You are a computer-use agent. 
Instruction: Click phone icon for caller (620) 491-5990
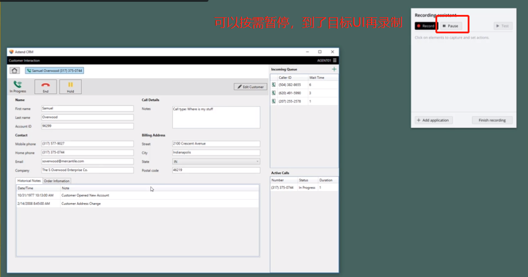click(x=274, y=93)
